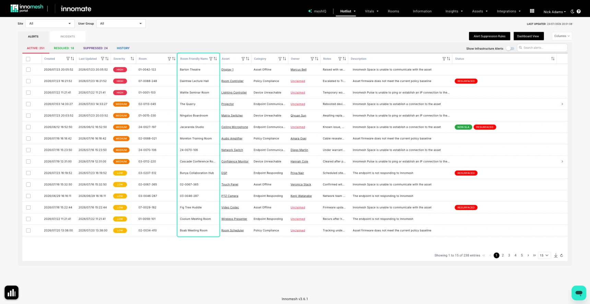Filter the Created column
The width and height of the screenshot is (590, 304).
[x=68, y=59]
